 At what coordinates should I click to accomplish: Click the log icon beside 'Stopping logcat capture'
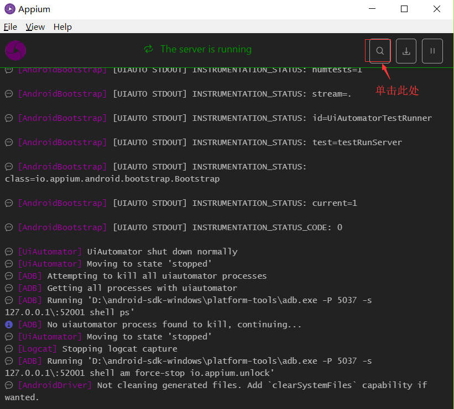pos(9,349)
